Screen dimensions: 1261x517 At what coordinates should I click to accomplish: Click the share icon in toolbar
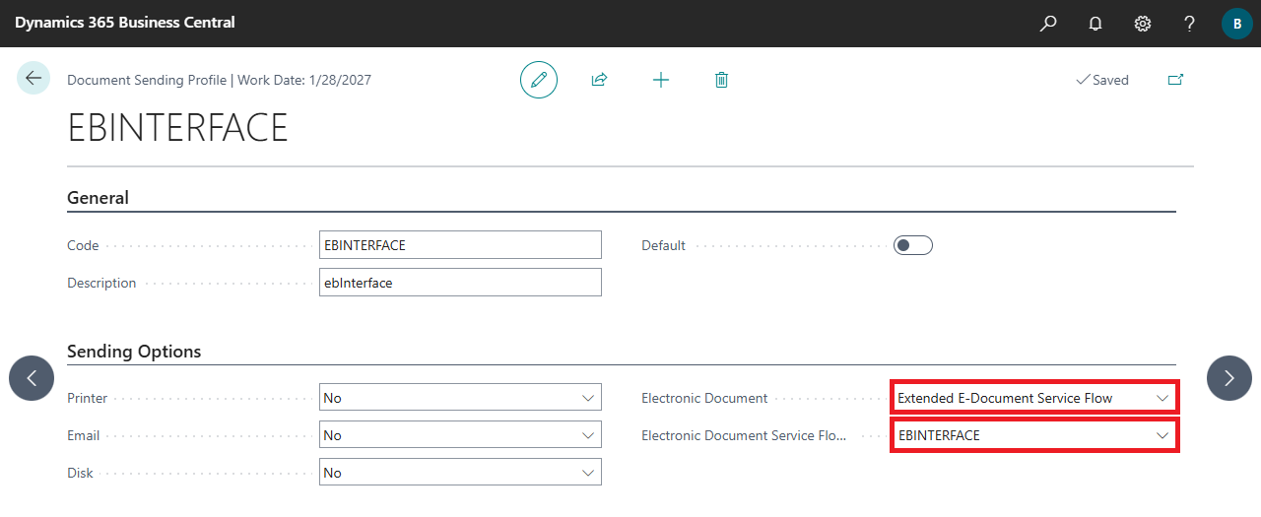[599, 80]
